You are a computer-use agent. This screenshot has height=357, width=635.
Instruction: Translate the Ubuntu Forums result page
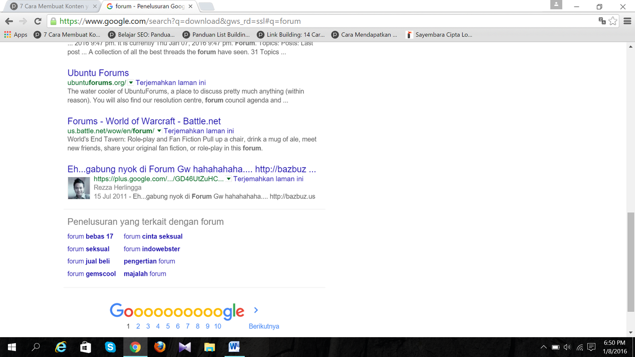tap(171, 83)
